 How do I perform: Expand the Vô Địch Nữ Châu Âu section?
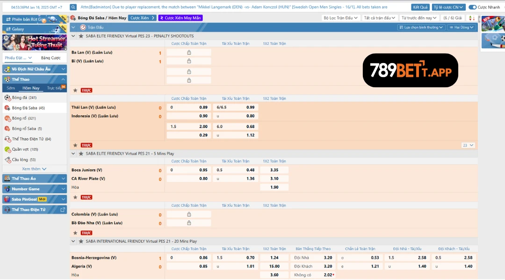pyautogui.click(x=35, y=69)
